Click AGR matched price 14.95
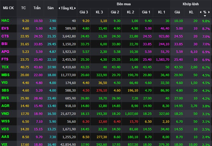Image resolution: width=212 pixels, height=146 pixels. [x=178, y=106]
